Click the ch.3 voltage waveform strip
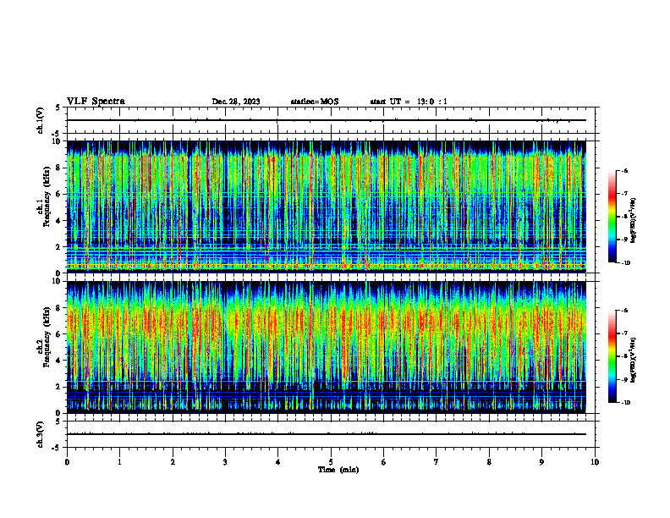670x518 pixels. tap(326, 434)
